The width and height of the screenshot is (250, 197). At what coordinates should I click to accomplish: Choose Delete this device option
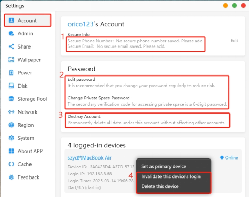click(x=160, y=186)
